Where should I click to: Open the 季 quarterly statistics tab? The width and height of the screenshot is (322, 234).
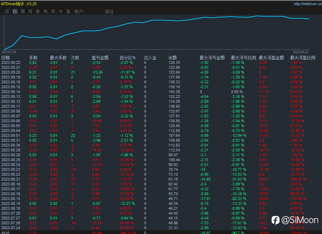(x=38, y=11)
